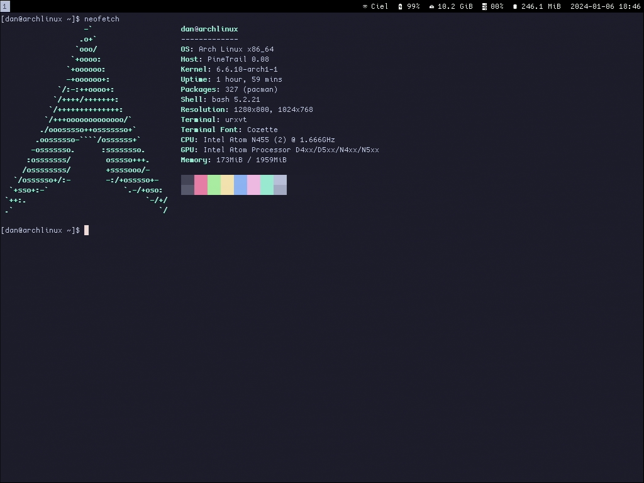644x483 pixels.
Task: Click the date and time display
Action: coord(605,6)
